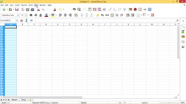
Task: Open the Edit menu
Action: (x=7, y=5)
